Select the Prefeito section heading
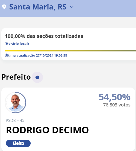 (x=16, y=77)
